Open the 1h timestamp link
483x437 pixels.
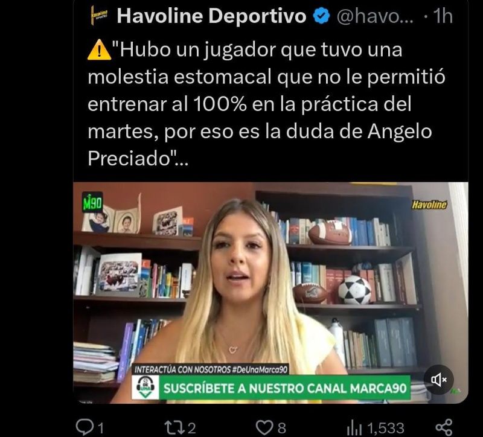(x=443, y=16)
